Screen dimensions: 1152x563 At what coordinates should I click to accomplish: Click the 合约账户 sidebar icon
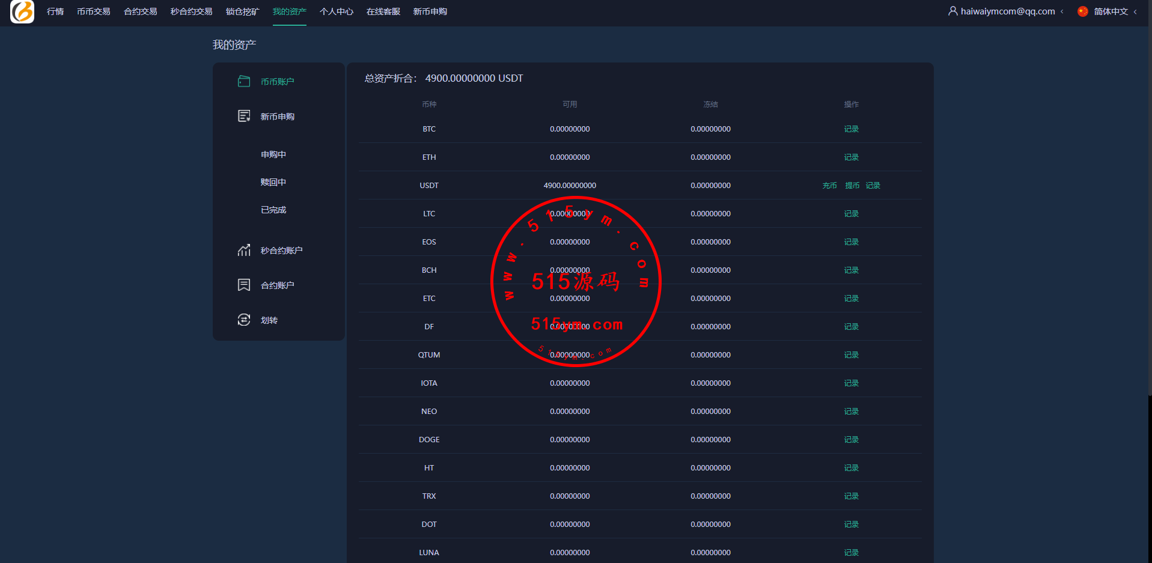(244, 285)
